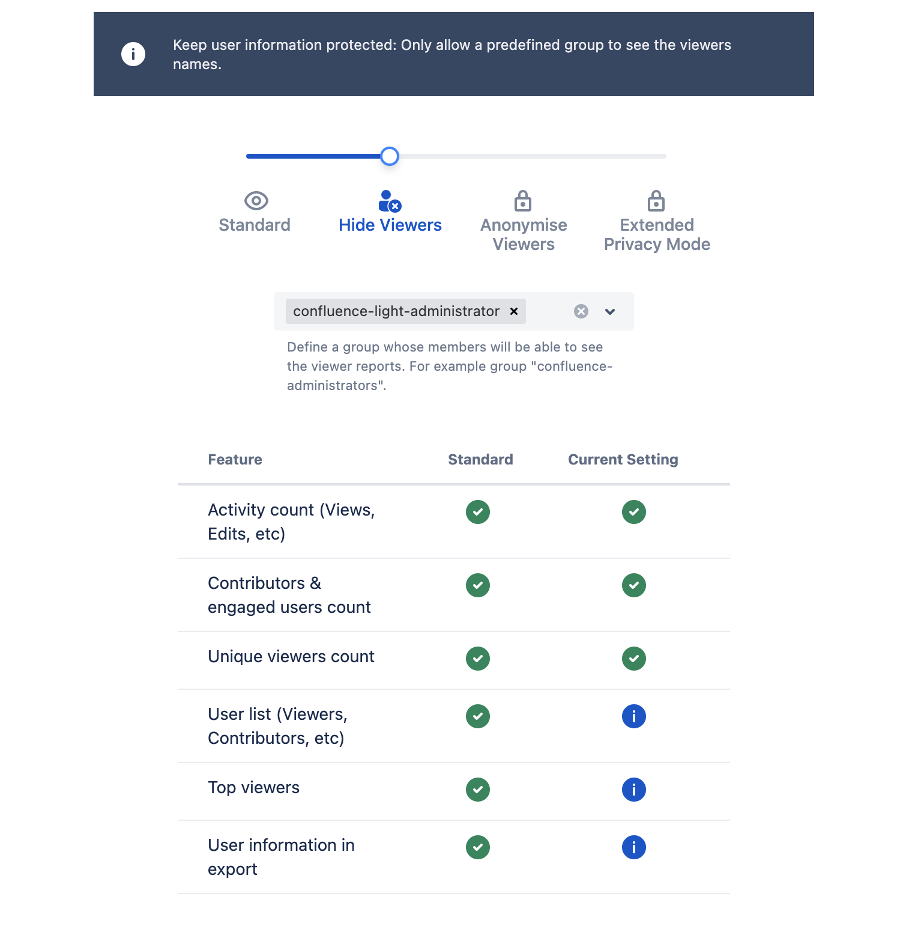Click inside the group selection input field
The height and width of the screenshot is (935, 909).
coord(548,311)
